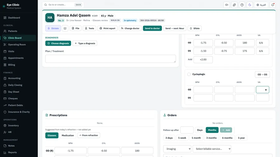Choose 6 months follow-up preset

coord(227,138)
